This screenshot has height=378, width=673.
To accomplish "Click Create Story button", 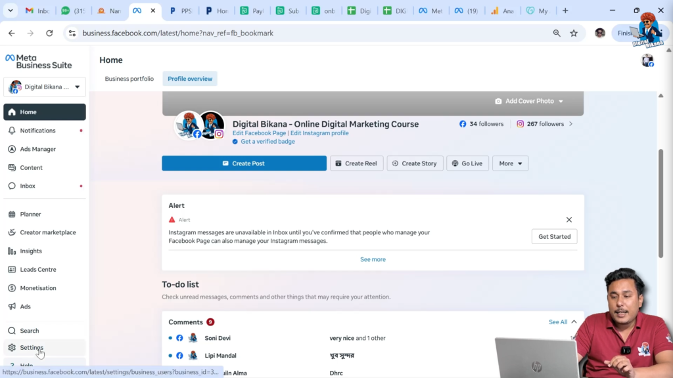I will tap(415, 163).
